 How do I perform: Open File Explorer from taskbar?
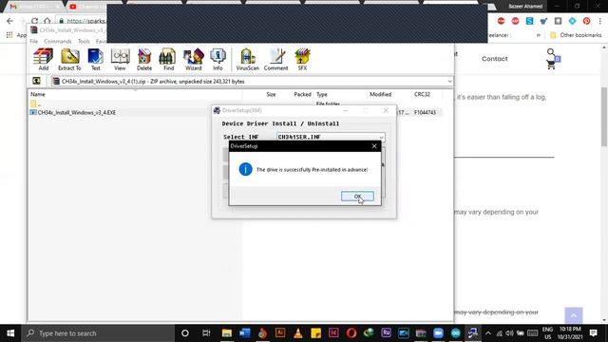click(x=227, y=333)
